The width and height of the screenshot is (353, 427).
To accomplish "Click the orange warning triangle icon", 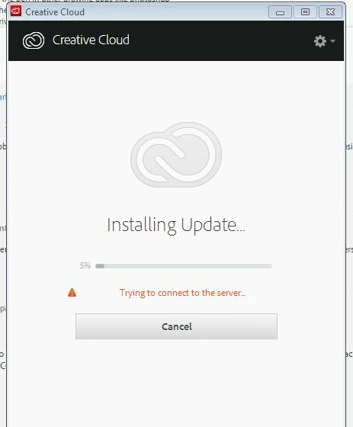I will [72, 293].
